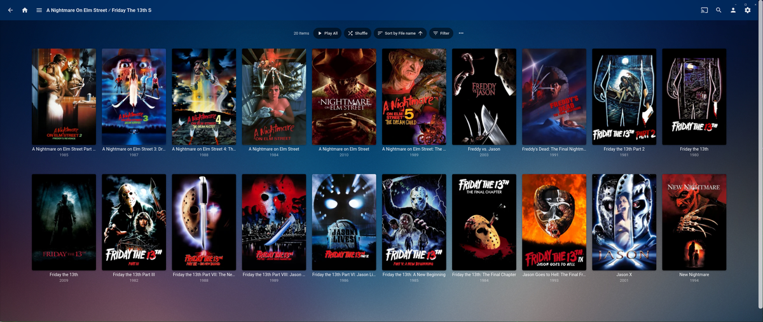Open the Jason Goes to Hell poster
This screenshot has width=763, height=322.
pos(554,222)
